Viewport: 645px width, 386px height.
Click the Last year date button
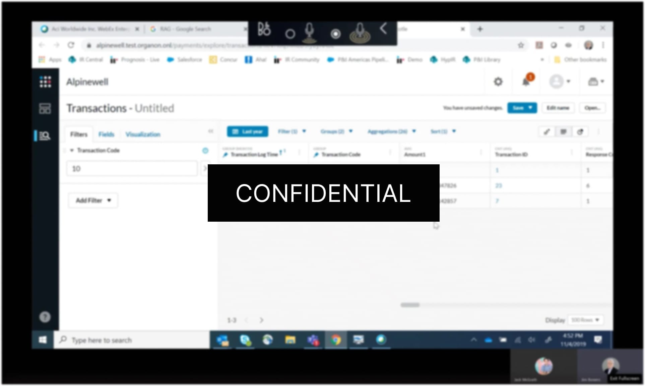pyautogui.click(x=247, y=131)
